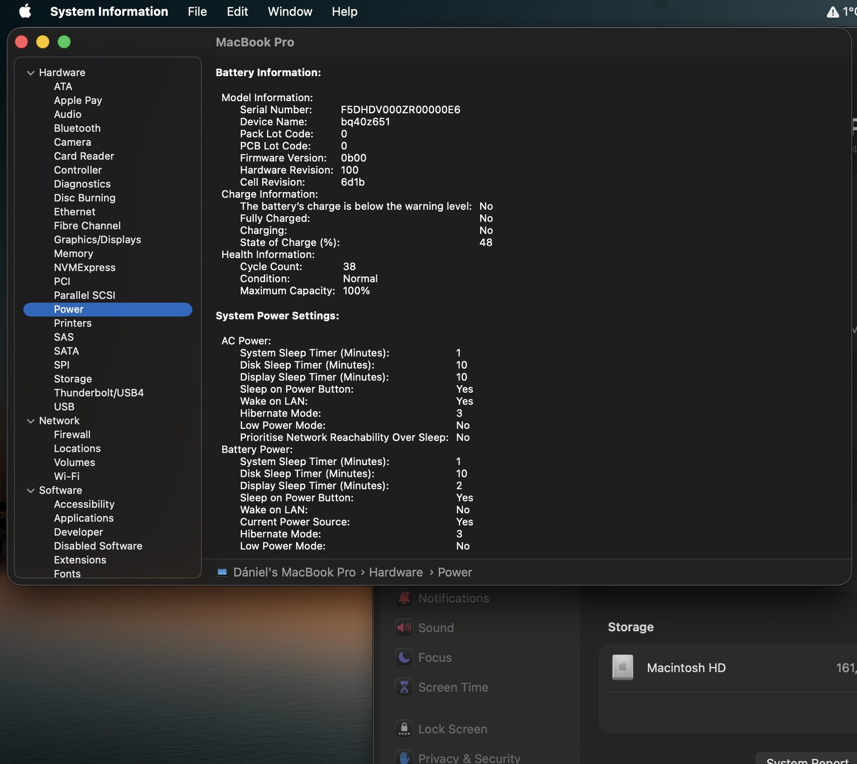Select Storage in the sidebar
The width and height of the screenshot is (857, 764).
pyautogui.click(x=73, y=379)
